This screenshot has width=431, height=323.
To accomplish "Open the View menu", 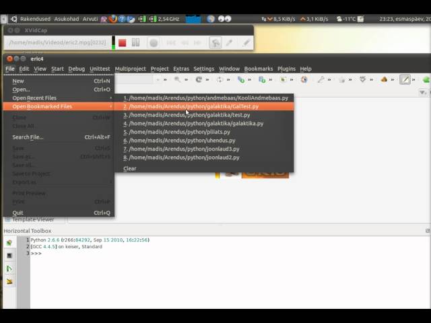I will point(40,69).
